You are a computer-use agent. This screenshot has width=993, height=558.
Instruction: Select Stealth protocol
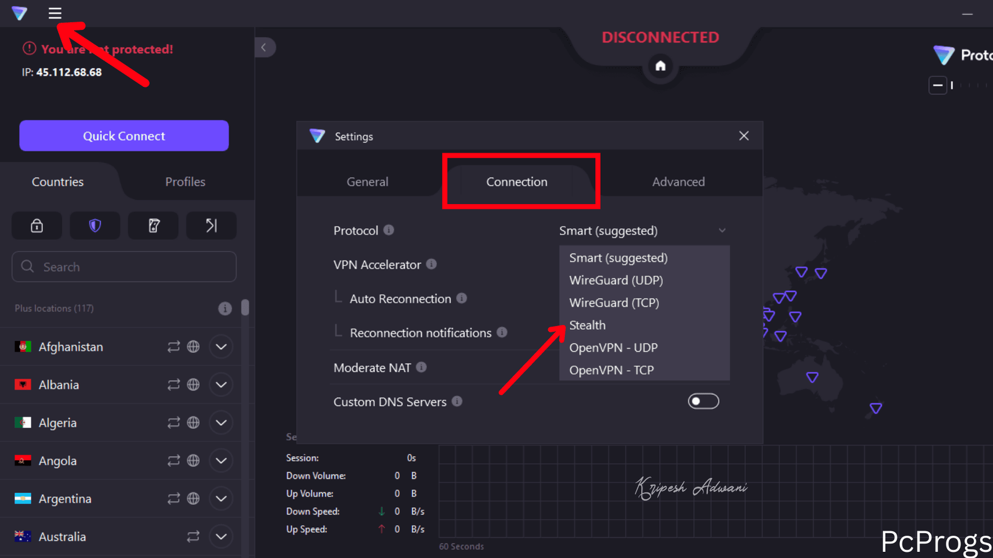pos(644,325)
